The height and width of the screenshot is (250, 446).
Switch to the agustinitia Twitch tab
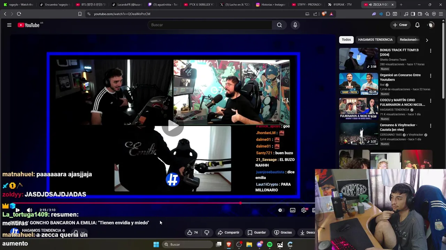click(x=163, y=5)
